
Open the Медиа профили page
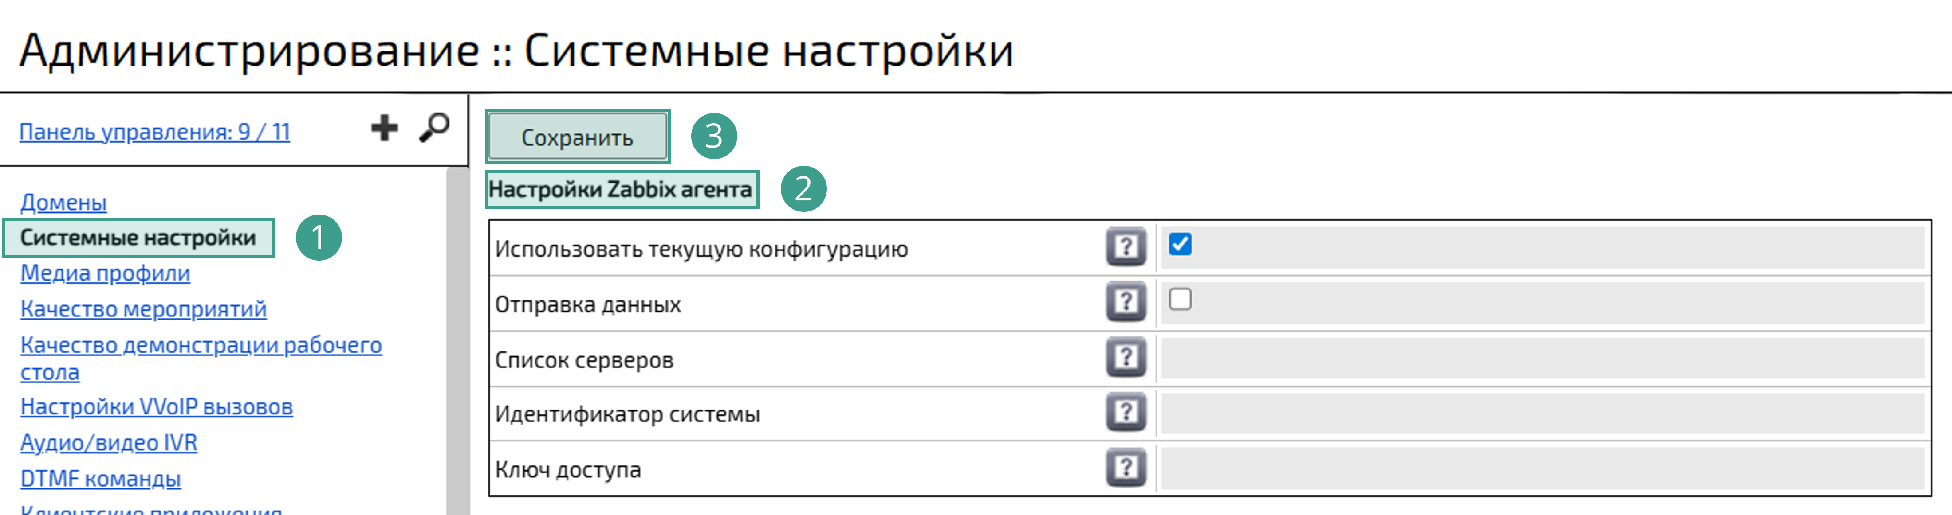105,273
